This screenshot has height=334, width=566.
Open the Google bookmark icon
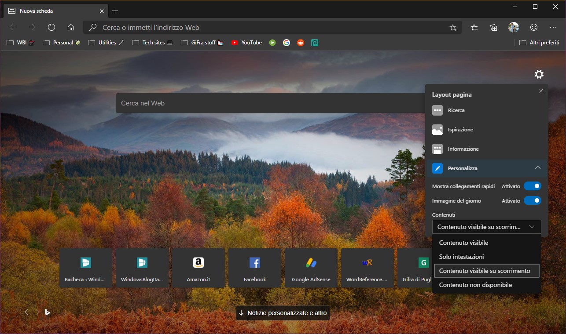coord(287,43)
